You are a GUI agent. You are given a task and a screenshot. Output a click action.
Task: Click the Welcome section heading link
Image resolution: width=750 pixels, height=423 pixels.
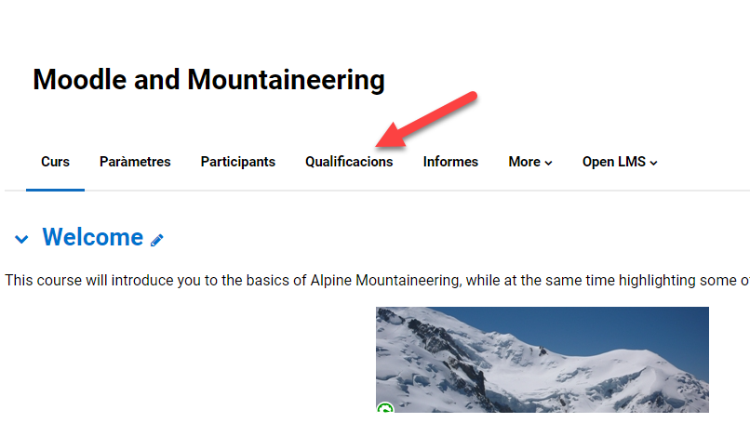click(93, 237)
